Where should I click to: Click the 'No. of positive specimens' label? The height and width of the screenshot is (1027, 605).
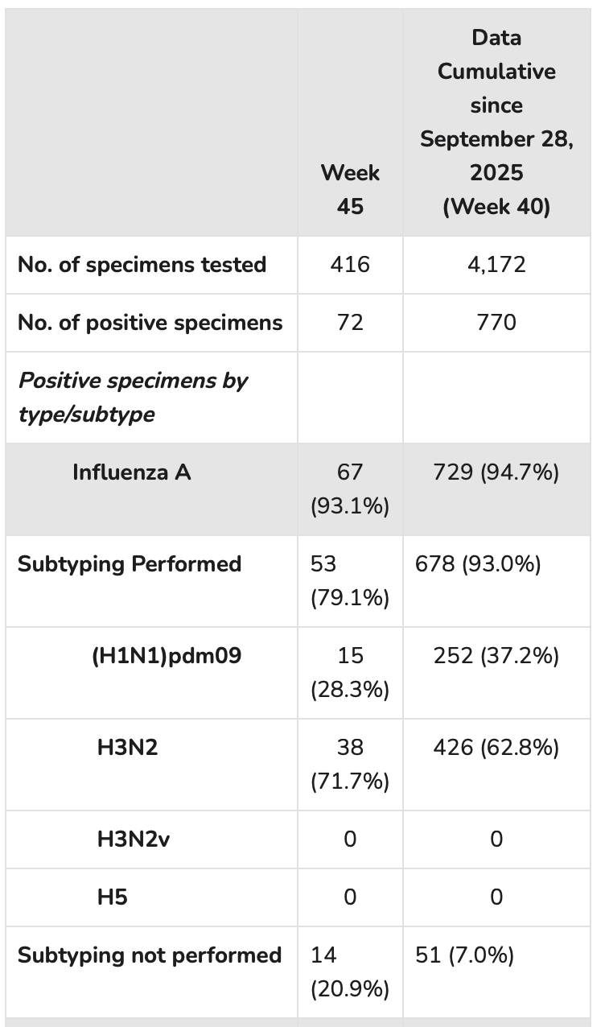click(x=150, y=323)
